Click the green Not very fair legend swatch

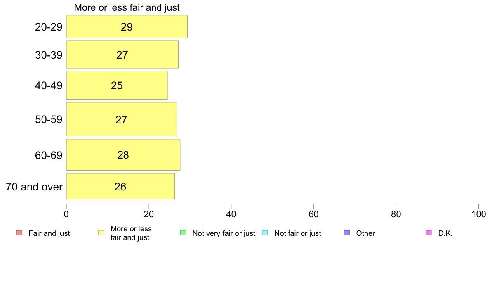(183, 233)
